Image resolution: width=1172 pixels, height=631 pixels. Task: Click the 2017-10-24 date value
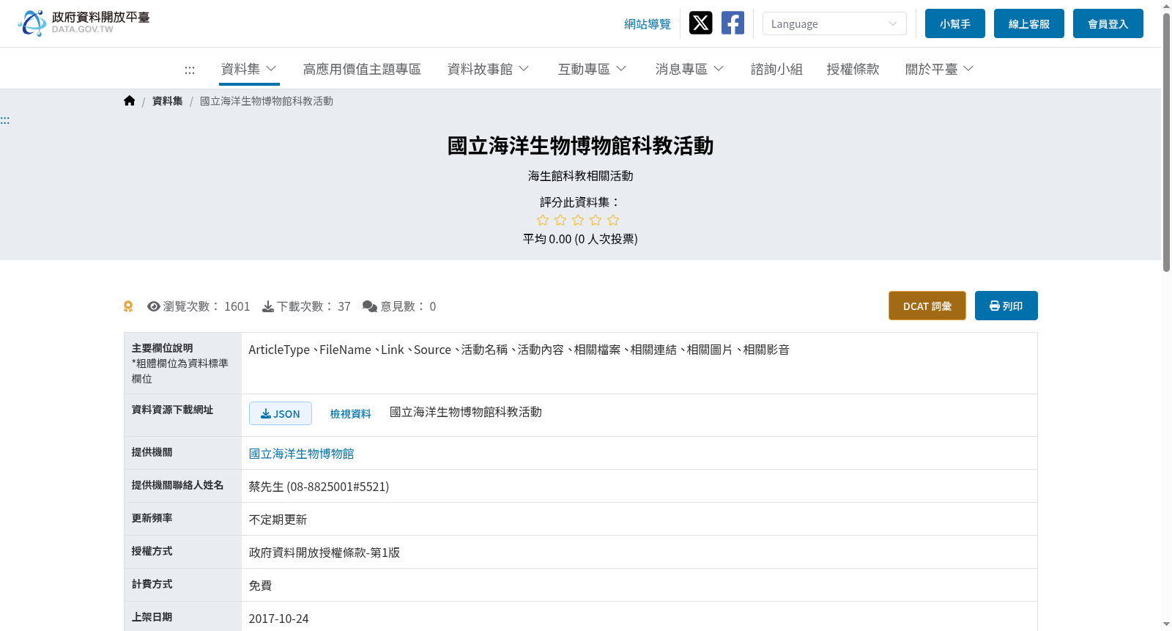click(279, 619)
